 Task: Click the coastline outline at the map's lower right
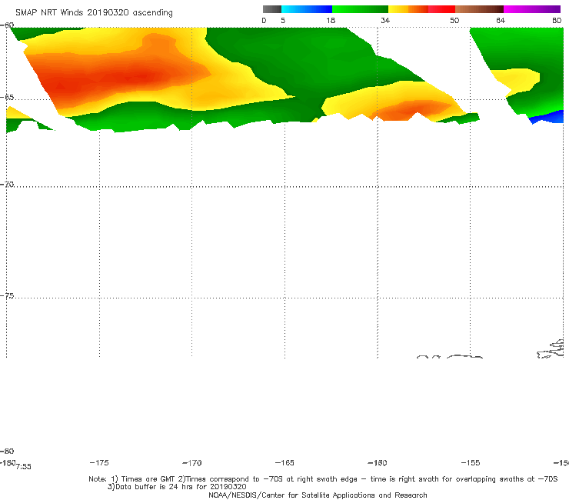[x=551, y=349]
